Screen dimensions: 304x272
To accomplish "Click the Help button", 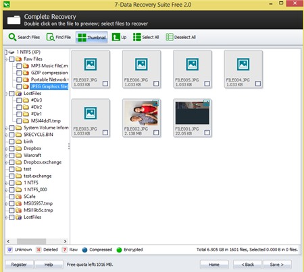I will coord(49,265).
